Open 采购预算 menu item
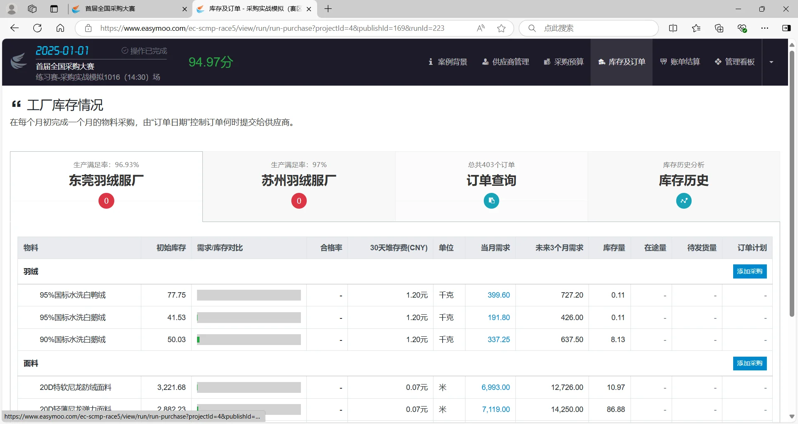The height and width of the screenshot is (424, 798). (564, 62)
